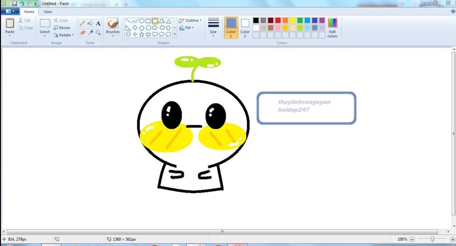Choose the Up arrow shape

point(168,28)
